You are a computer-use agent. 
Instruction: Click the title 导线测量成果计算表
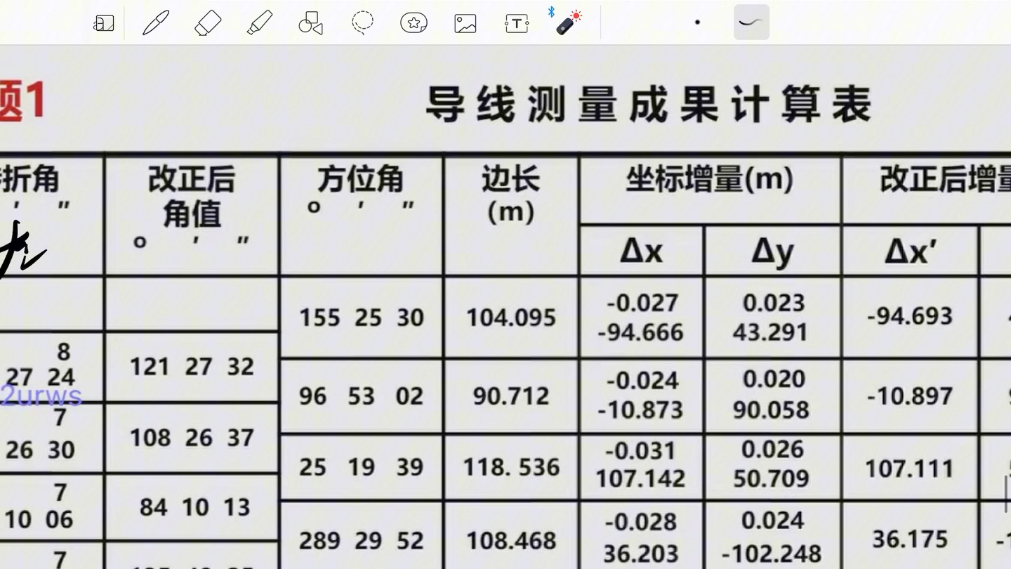point(648,105)
